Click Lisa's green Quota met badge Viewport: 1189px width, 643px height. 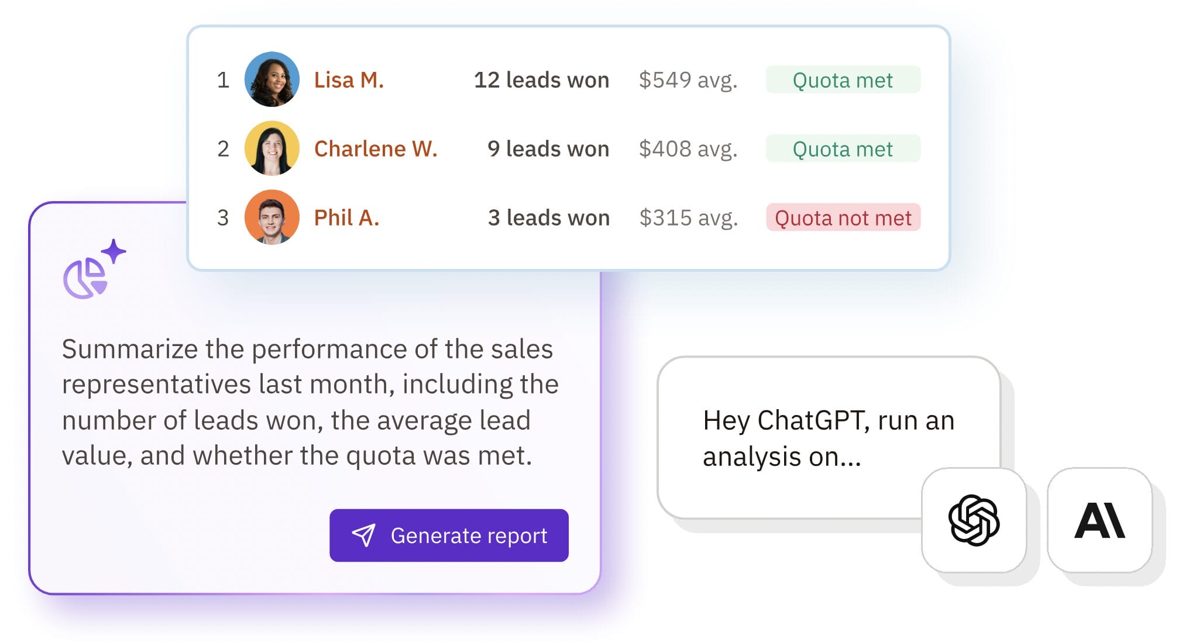pos(843,80)
